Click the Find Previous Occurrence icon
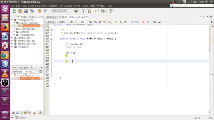Viewport: 214px width, 120px height. tap(95, 22)
